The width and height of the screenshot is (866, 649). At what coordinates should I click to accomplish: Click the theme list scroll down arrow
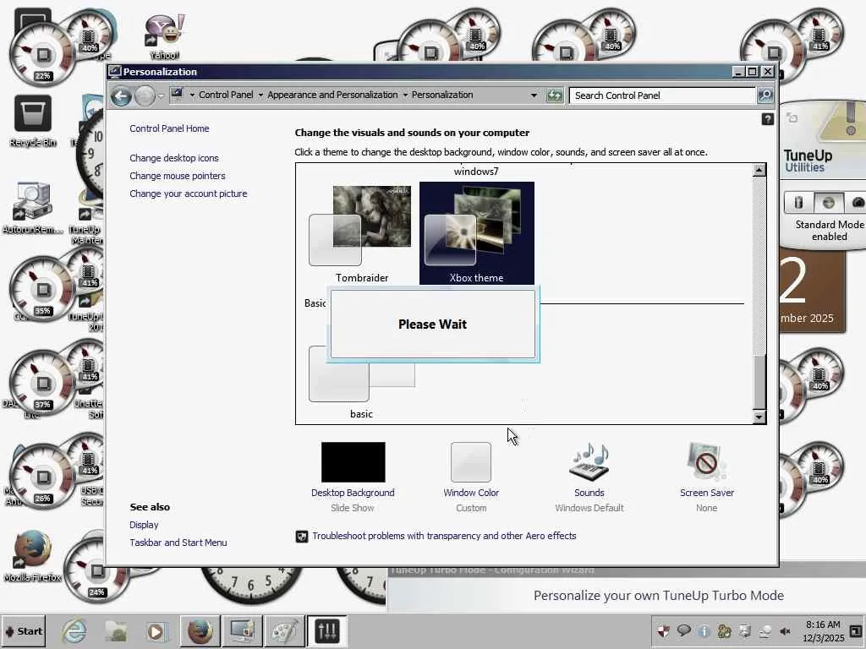pyautogui.click(x=759, y=417)
